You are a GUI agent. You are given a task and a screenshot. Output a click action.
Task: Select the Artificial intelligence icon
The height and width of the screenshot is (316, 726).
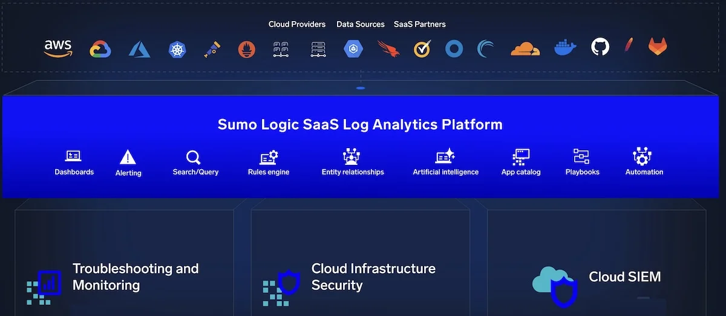tap(445, 156)
